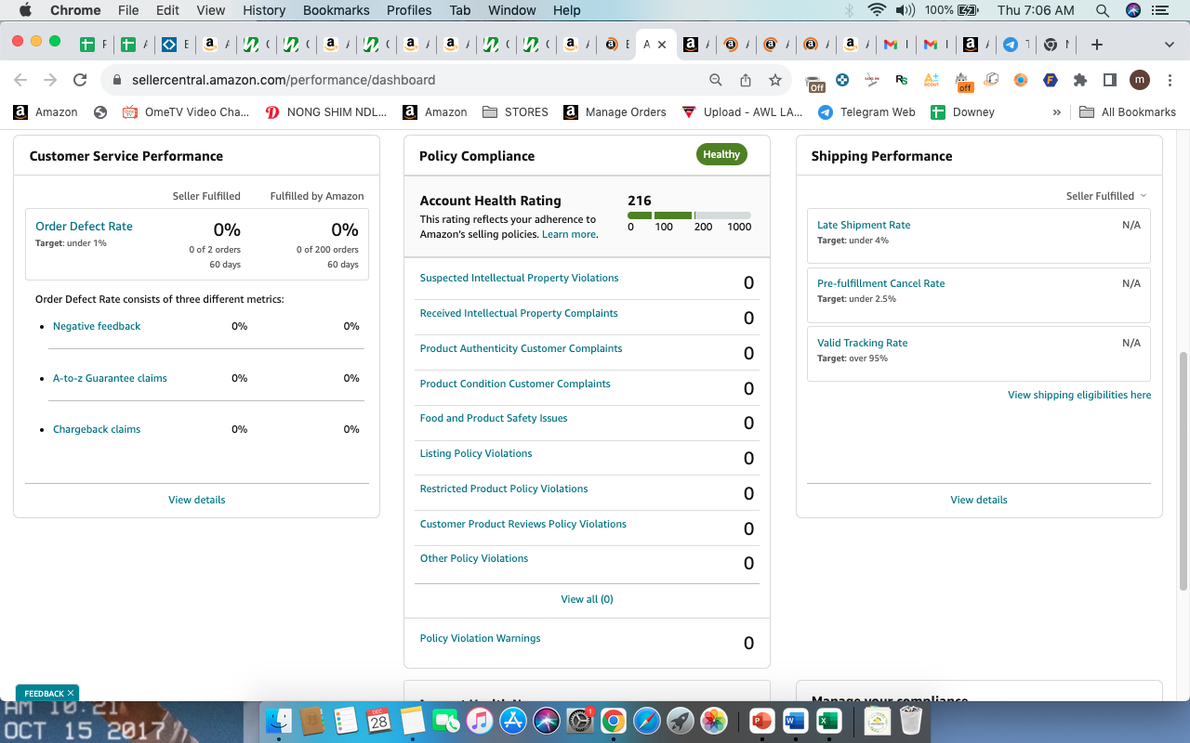The height and width of the screenshot is (743, 1190).
Task: Open the Window menu
Action: [x=512, y=10]
